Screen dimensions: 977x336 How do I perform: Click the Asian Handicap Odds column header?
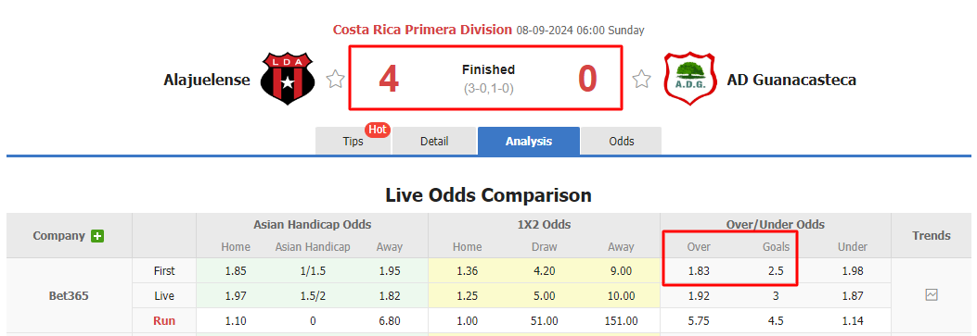(312, 225)
